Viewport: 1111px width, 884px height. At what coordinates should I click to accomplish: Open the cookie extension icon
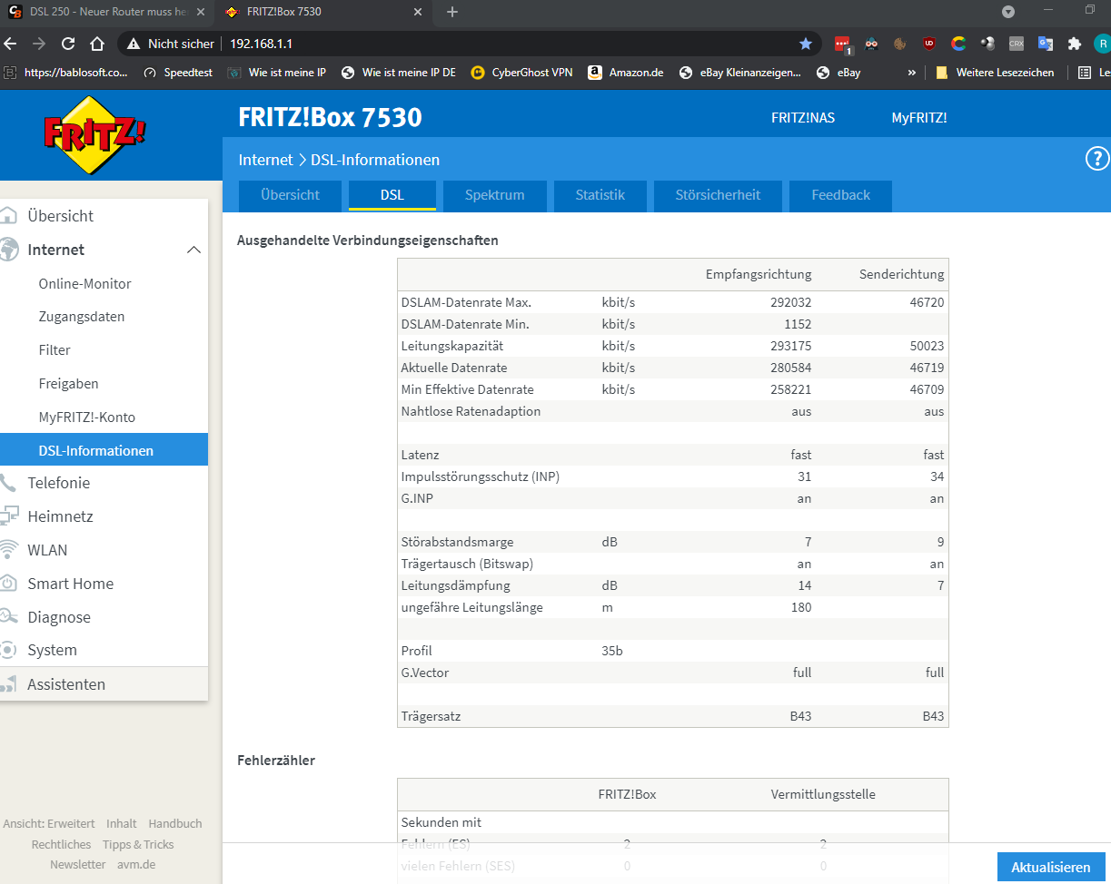click(900, 44)
